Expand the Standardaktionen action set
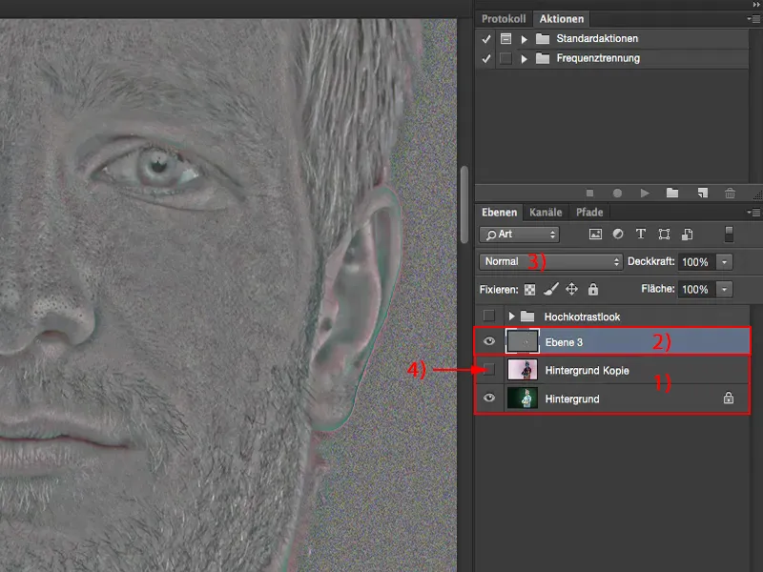This screenshot has height=572, width=763. coord(524,39)
